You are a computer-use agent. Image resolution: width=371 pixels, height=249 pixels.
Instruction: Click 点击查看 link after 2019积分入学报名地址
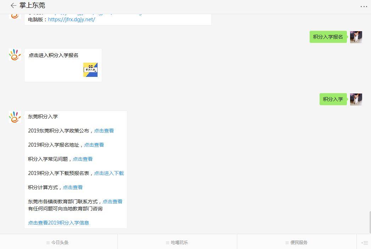(94, 145)
